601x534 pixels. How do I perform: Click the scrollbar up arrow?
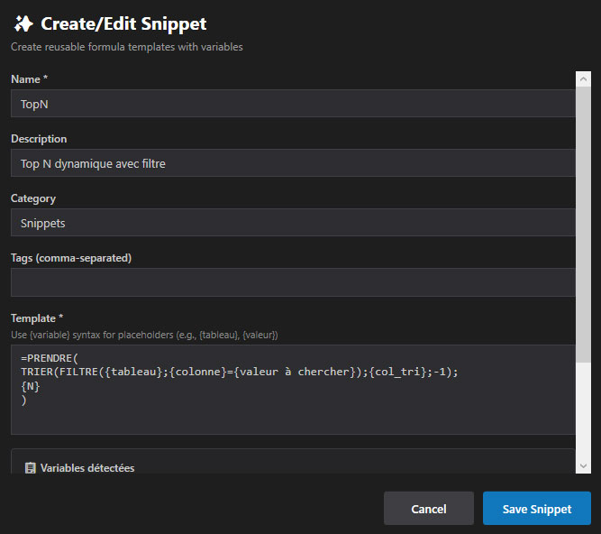pyautogui.click(x=583, y=79)
